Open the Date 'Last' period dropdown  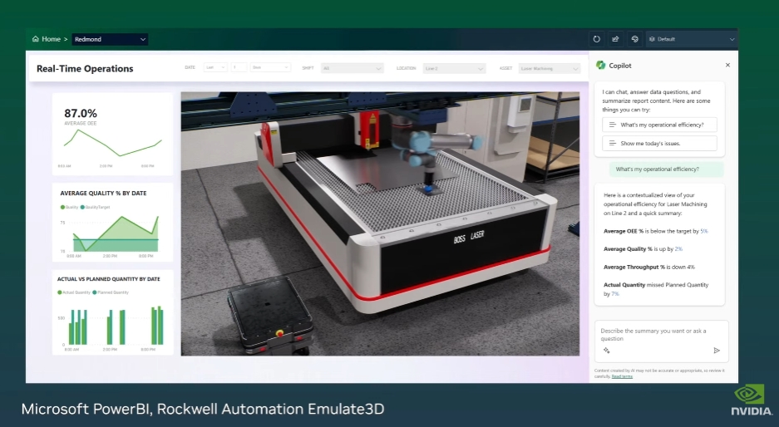pos(215,67)
